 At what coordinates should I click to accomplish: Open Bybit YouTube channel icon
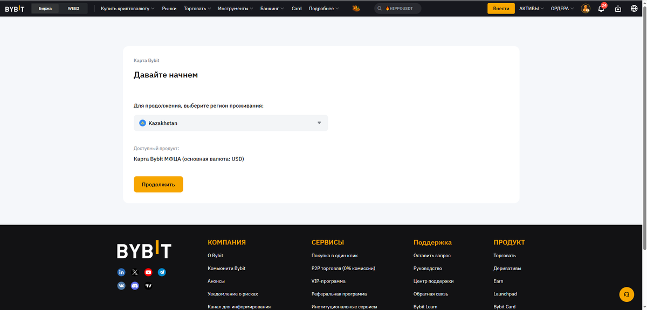tap(148, 272)
